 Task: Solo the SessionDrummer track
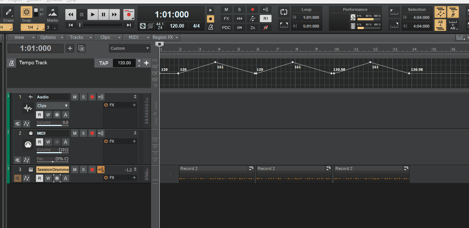pos(83,170)
